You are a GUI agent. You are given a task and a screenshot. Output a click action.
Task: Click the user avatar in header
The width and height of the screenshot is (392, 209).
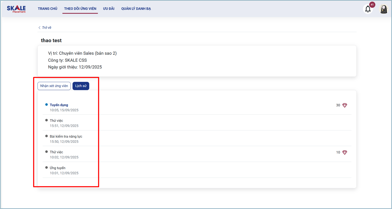pos(383,9)
